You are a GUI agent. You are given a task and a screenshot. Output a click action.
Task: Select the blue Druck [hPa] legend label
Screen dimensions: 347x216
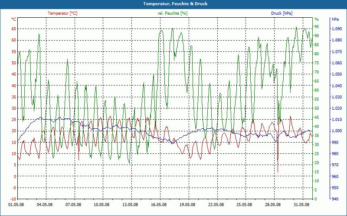tap(282, 13)
